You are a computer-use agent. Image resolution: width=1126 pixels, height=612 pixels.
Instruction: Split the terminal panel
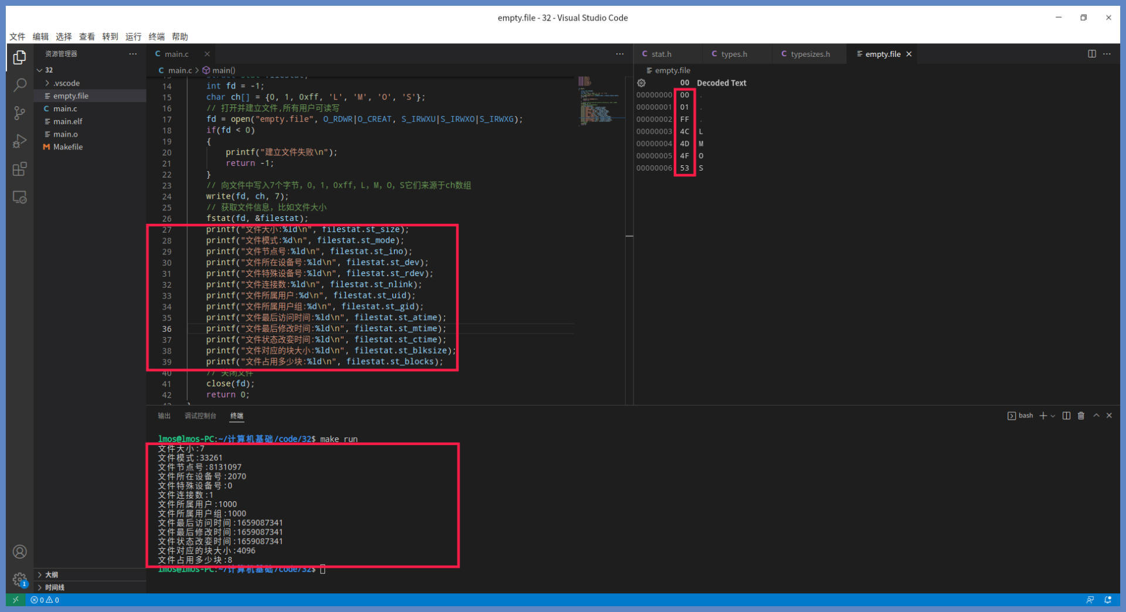(x=1066, y=416)
